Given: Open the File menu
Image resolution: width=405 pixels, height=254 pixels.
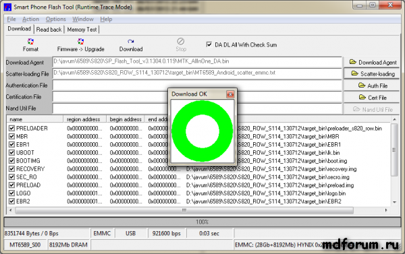Looking at the screenshot, I should click(11, 19).
